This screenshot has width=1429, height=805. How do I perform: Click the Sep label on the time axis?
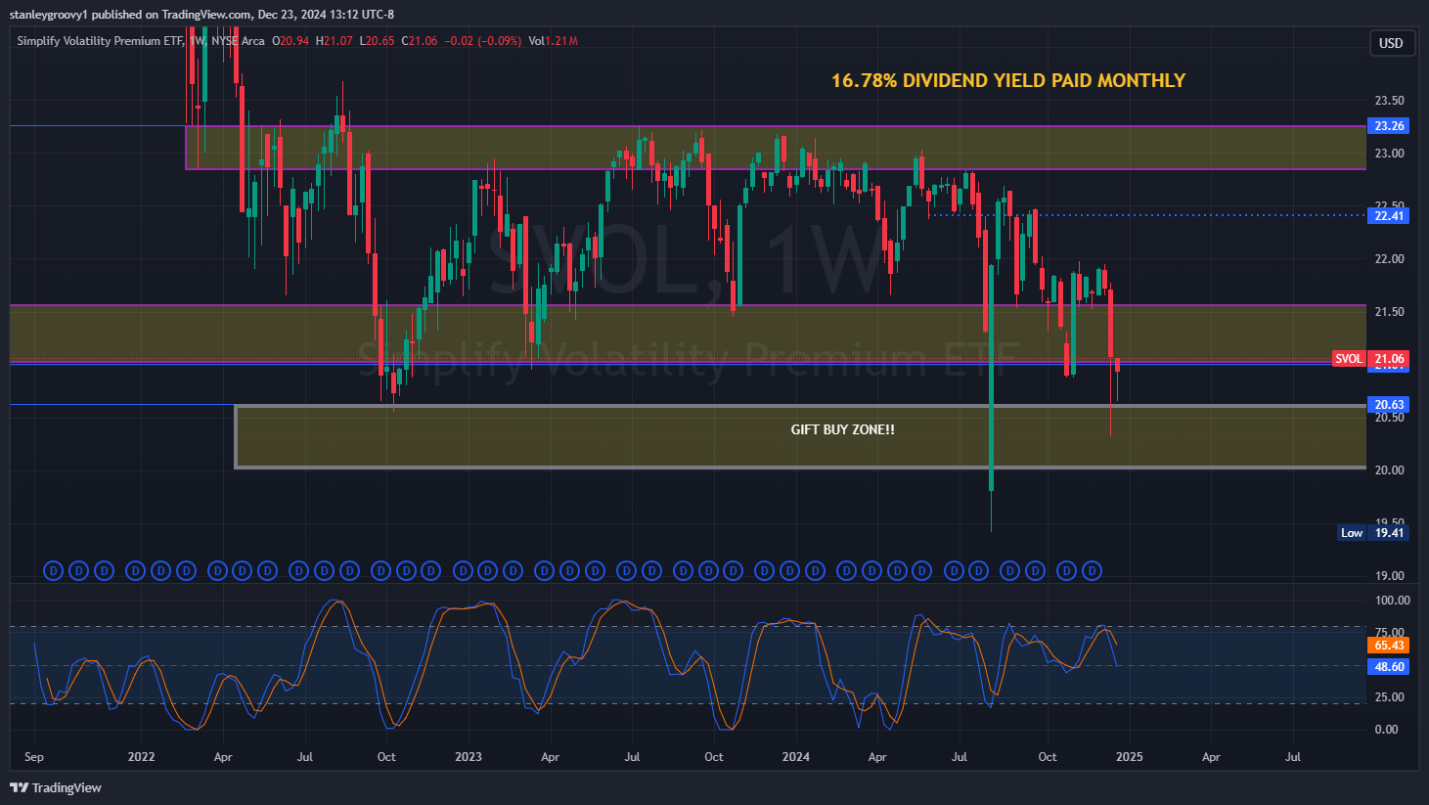coord(34,757)
